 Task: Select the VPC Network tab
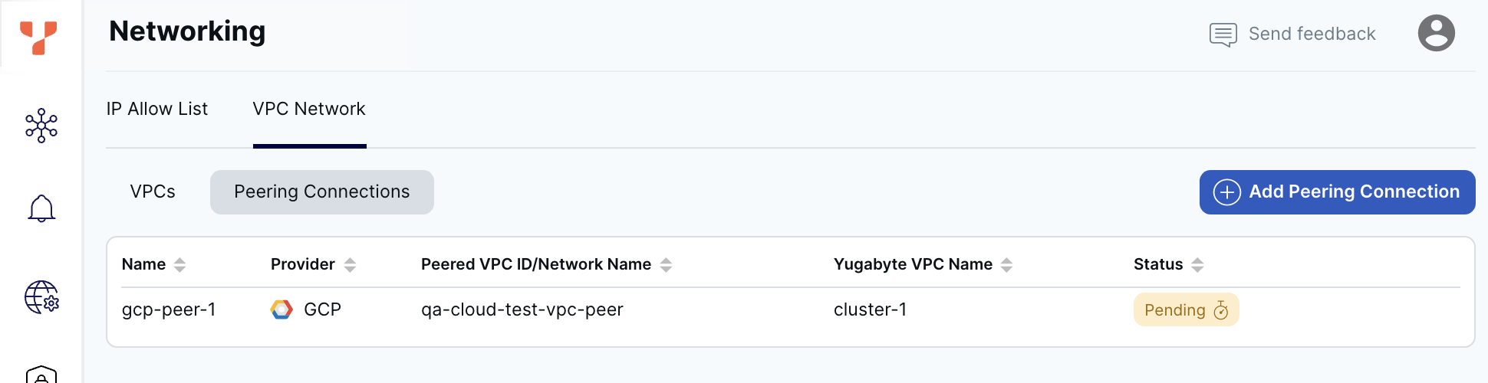pos(309,109)
